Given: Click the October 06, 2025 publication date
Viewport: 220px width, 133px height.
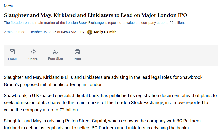Looking at the screenshot, I should click(x=53, y=32).
